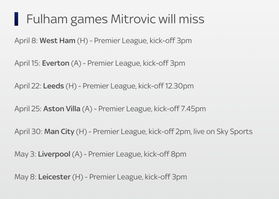Select the Man City team name

59,132
